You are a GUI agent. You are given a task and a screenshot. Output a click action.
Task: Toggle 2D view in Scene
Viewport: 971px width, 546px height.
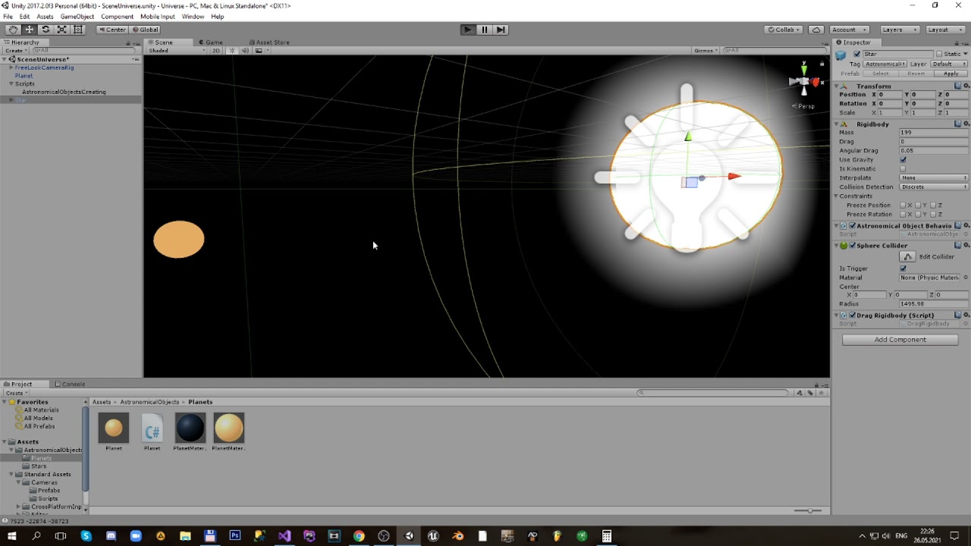click(x=216, y=51)
